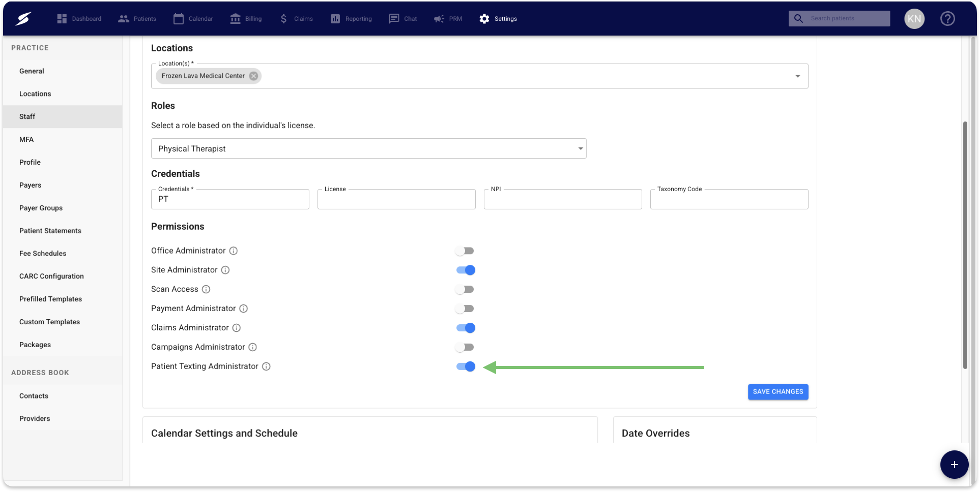The image size is (980, 492).
Task: Open Prefilled Templates in the sidebar
Action: click(63, 299)
